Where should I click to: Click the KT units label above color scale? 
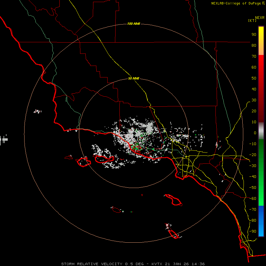pos(252,20)
